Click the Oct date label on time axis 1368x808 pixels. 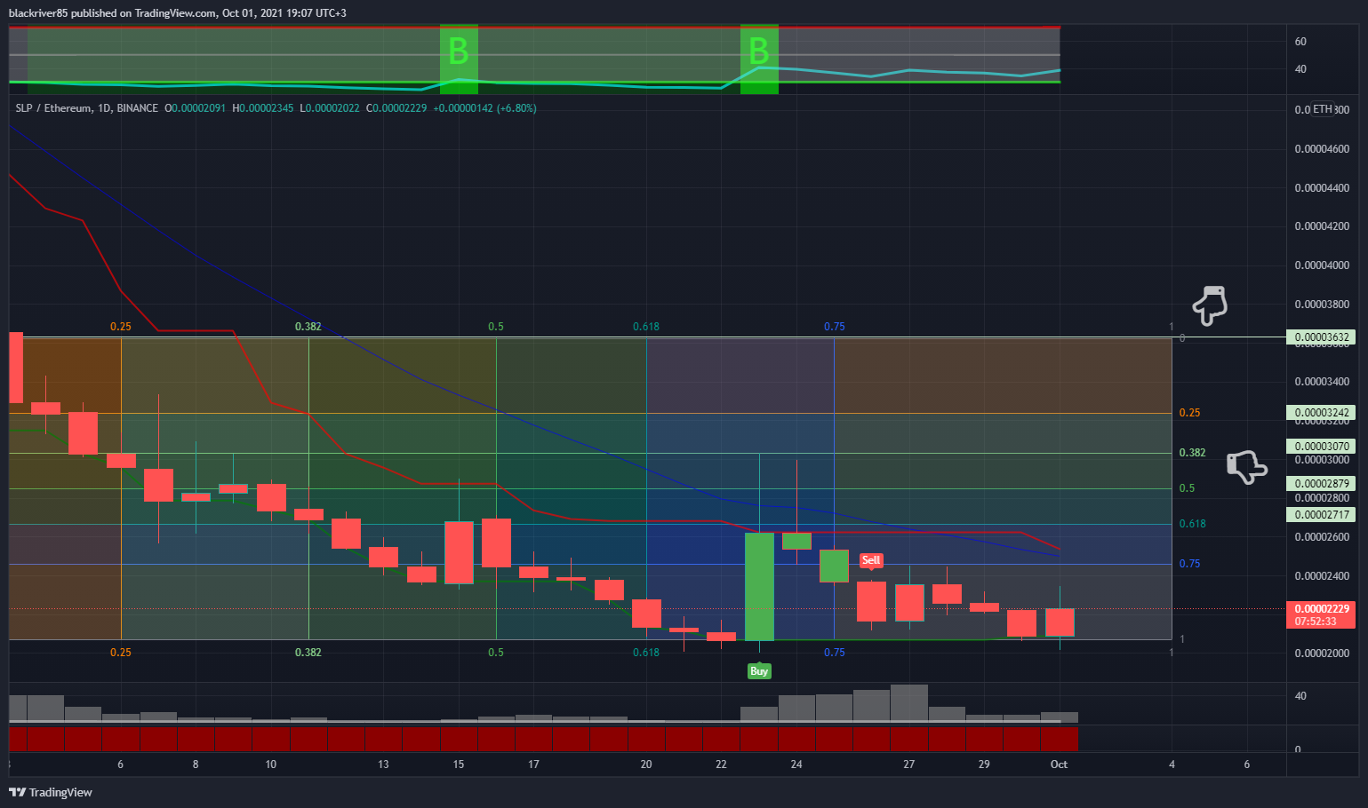1059,764
